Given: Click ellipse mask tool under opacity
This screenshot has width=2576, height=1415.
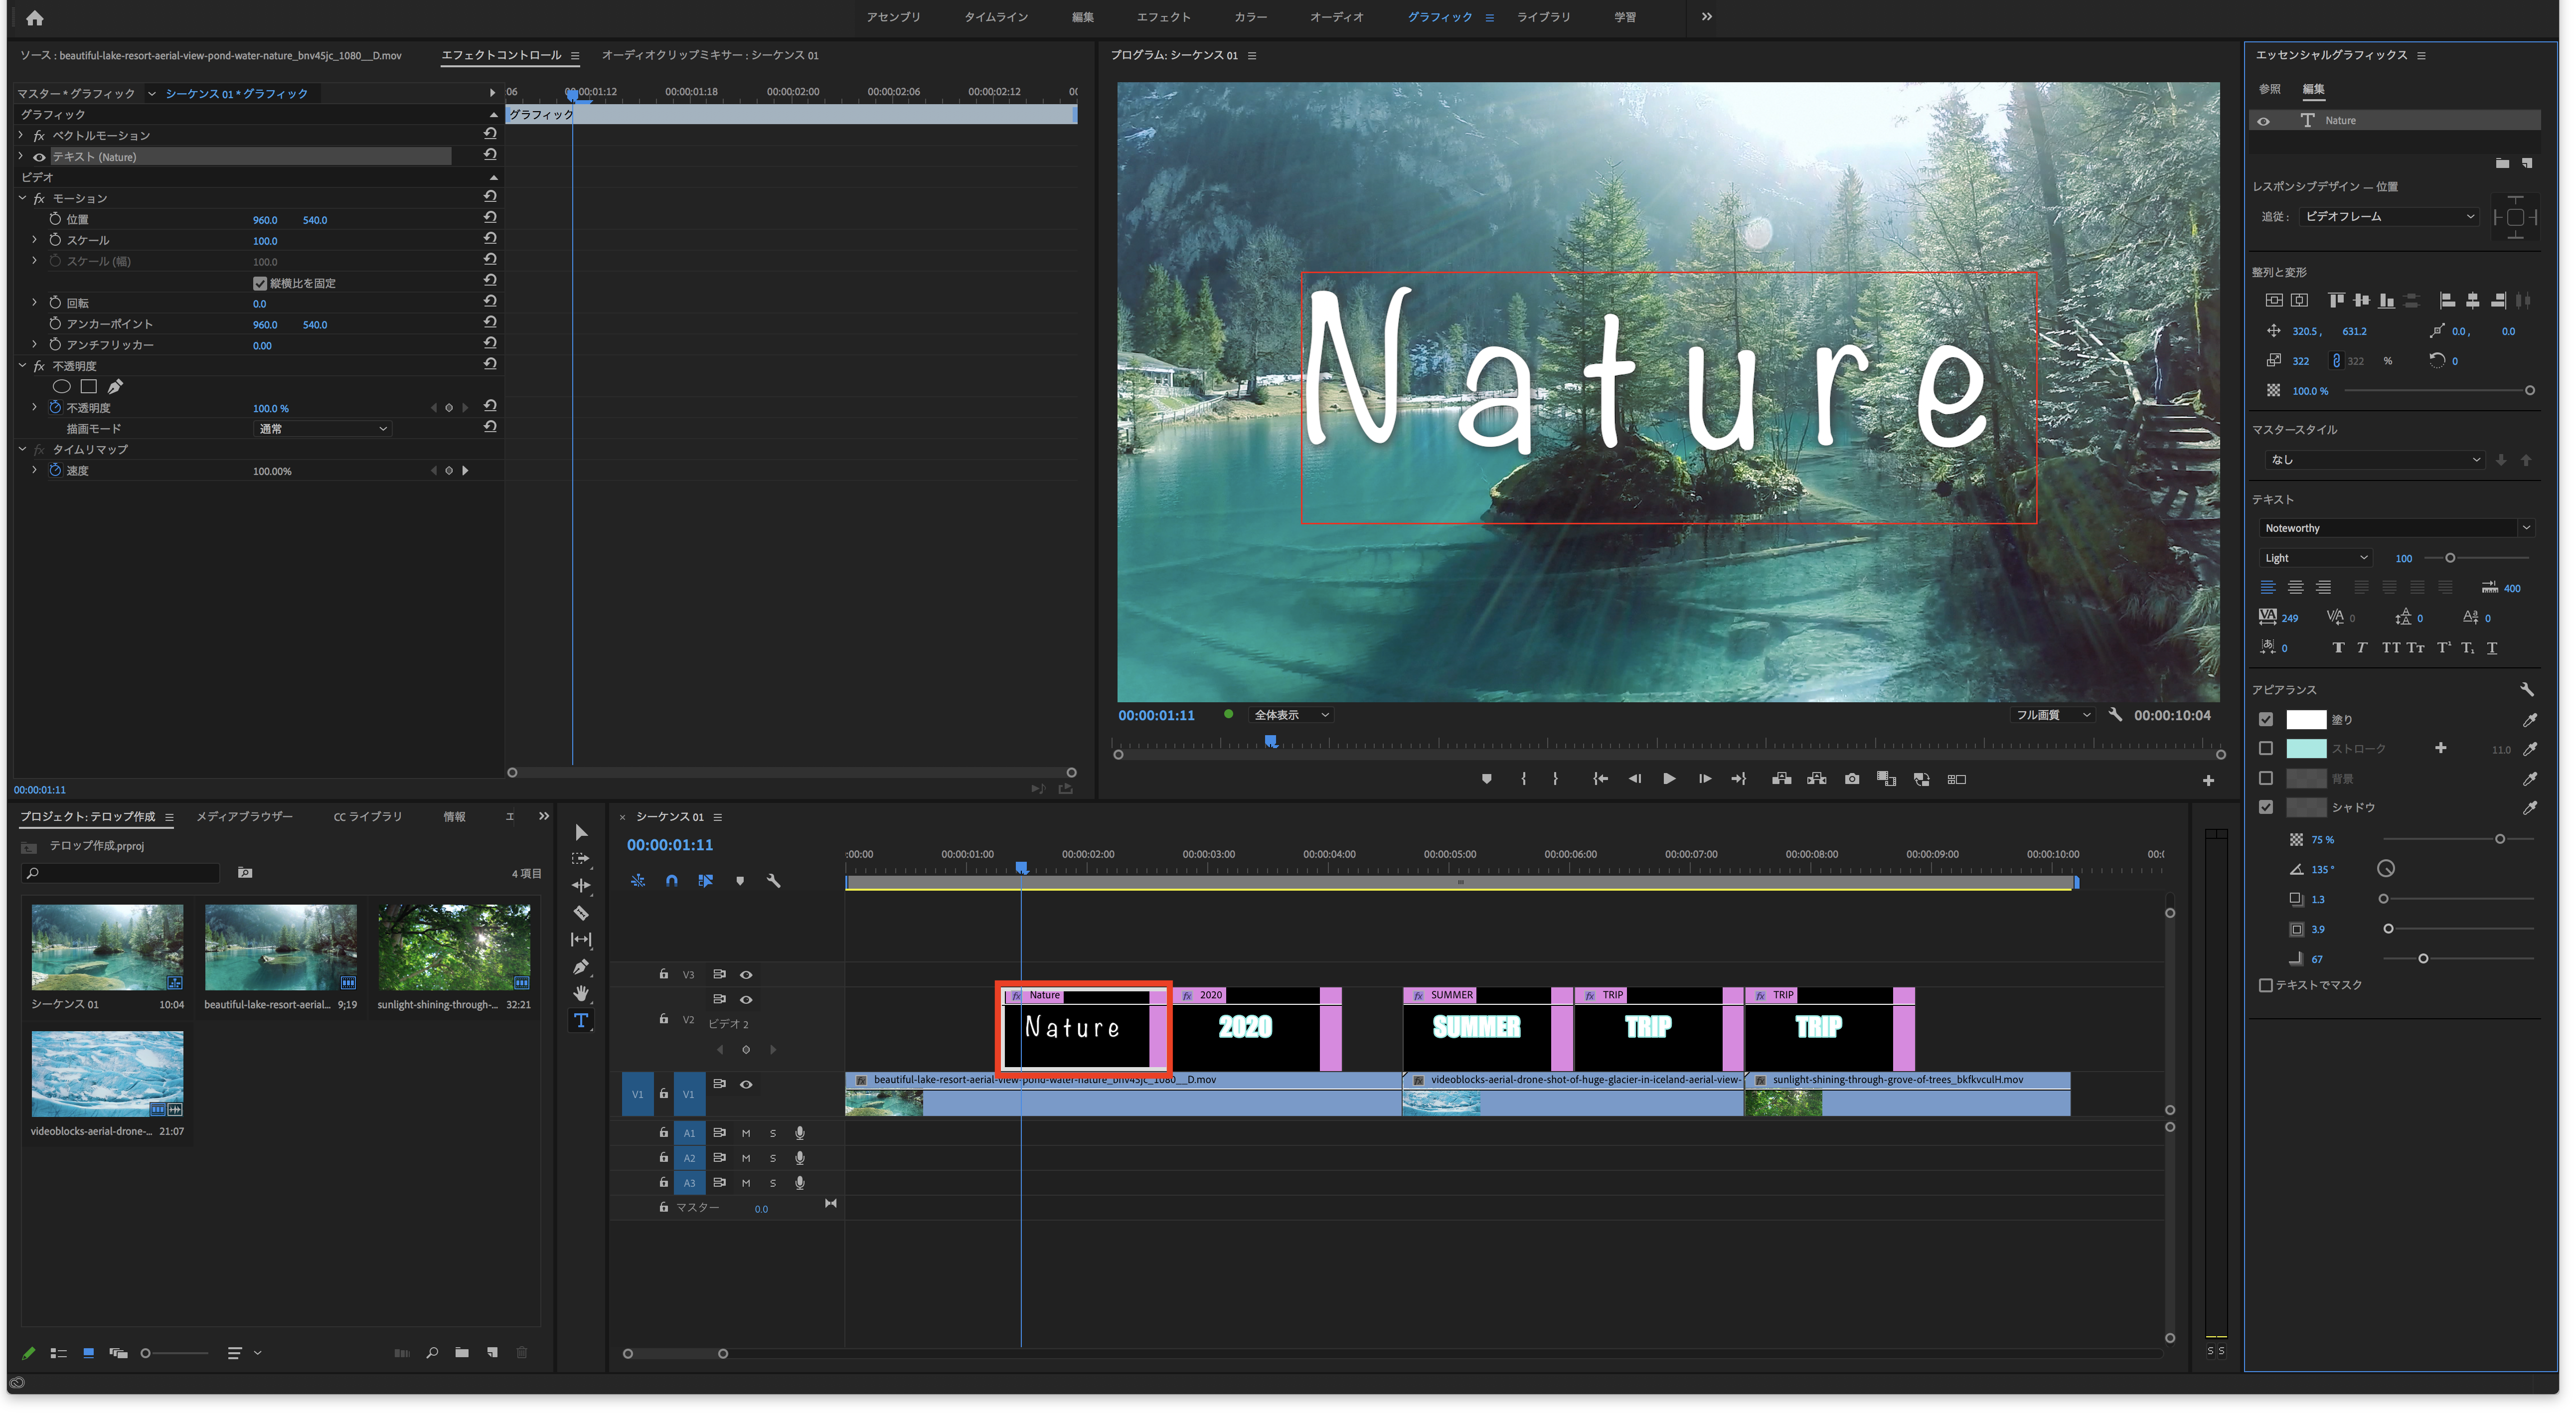Looking at the screenshot, I should tap(61, 387).
